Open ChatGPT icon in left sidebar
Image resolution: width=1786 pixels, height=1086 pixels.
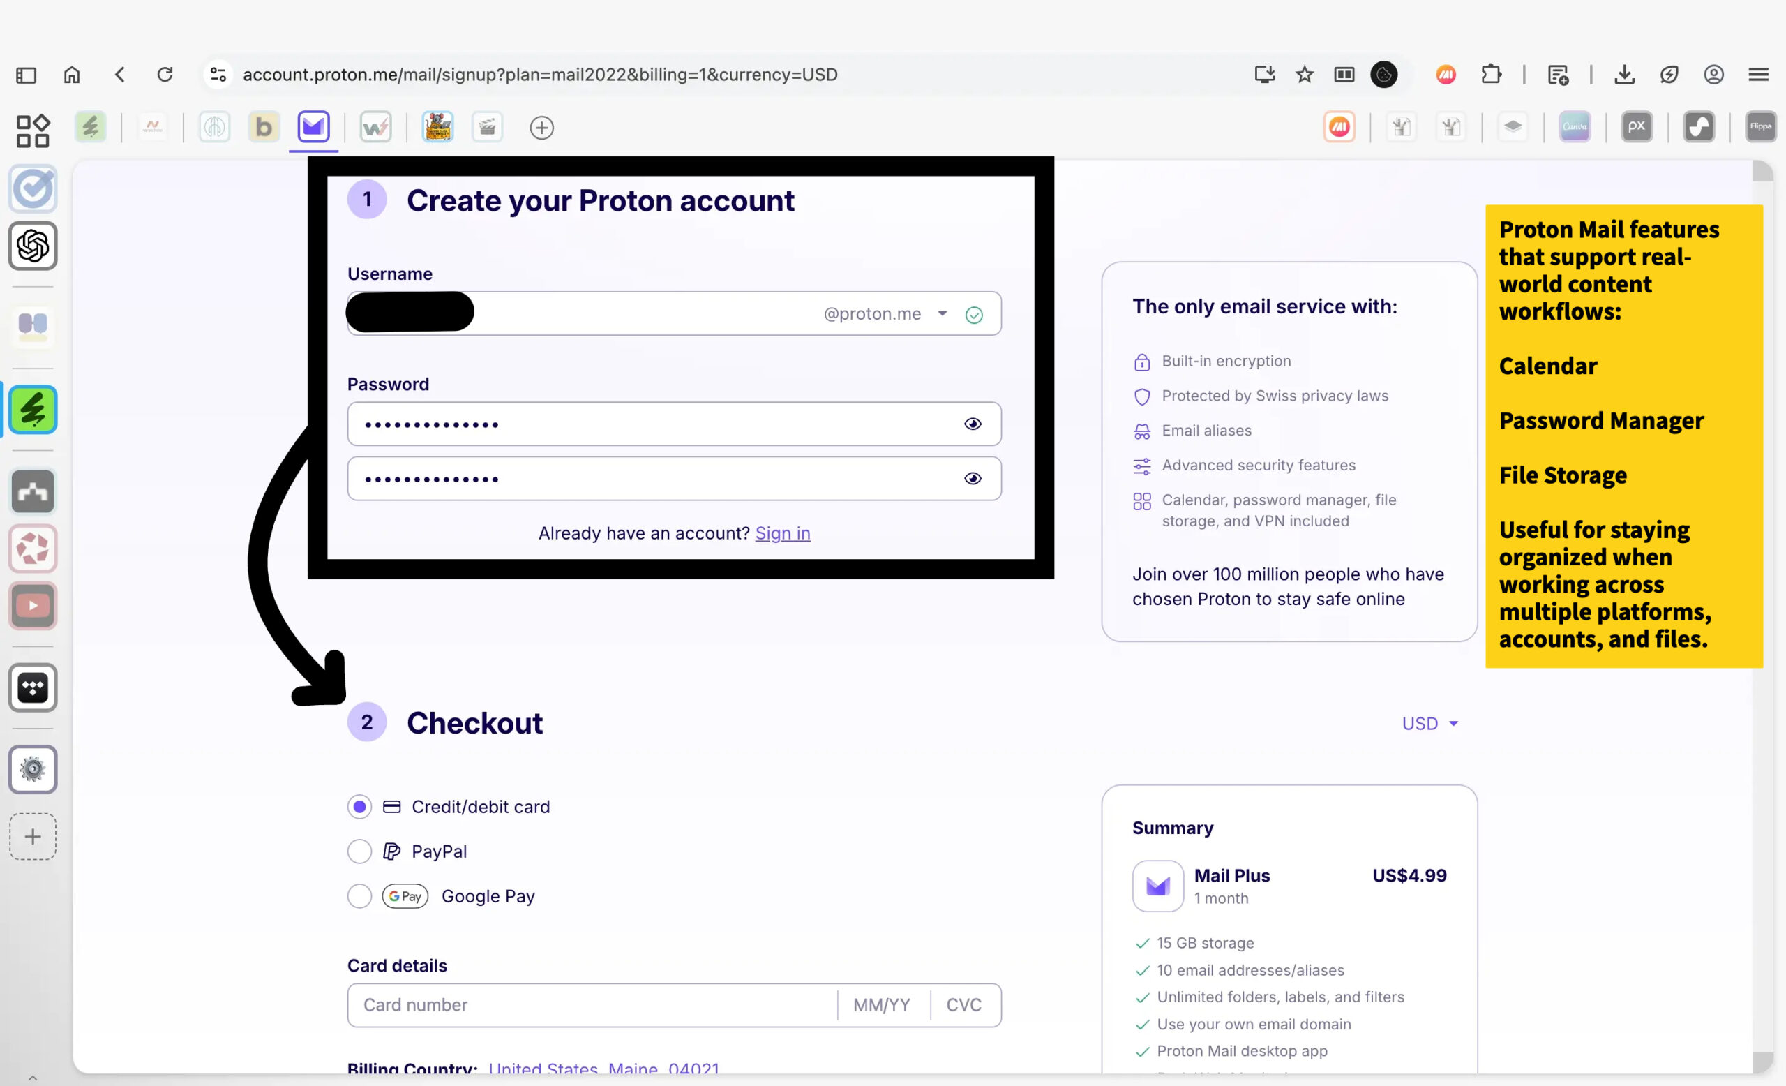point(33,246)
